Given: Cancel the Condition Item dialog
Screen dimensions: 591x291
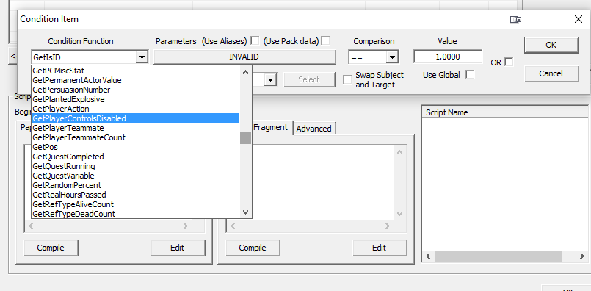Looking at the screenshot, I should pos(551,73).
